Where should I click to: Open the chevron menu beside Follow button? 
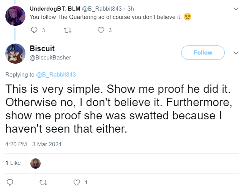point(236,53)
